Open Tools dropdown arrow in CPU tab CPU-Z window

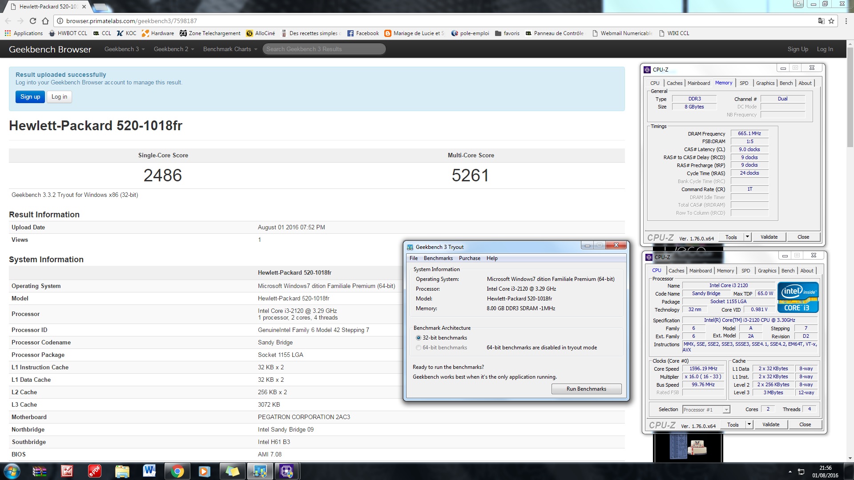749,424
